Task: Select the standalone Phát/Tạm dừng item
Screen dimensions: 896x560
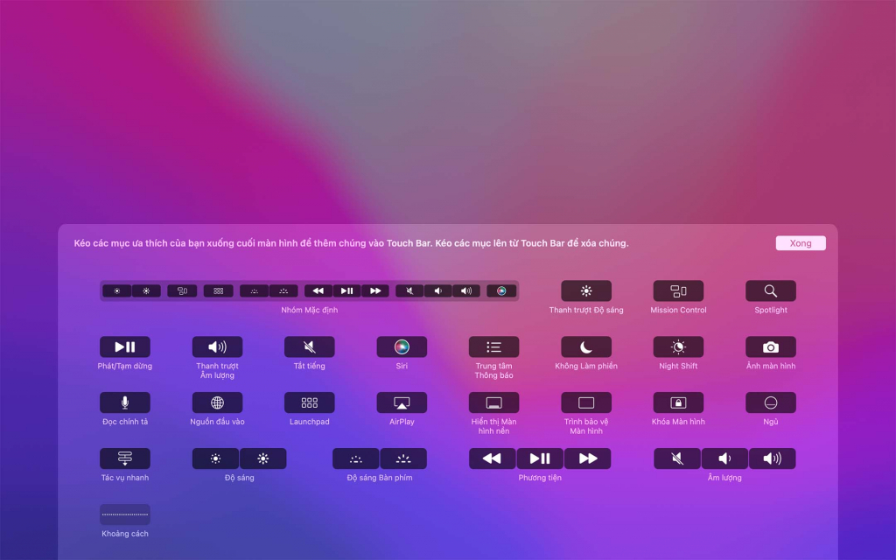Action: tap(124, 346)
